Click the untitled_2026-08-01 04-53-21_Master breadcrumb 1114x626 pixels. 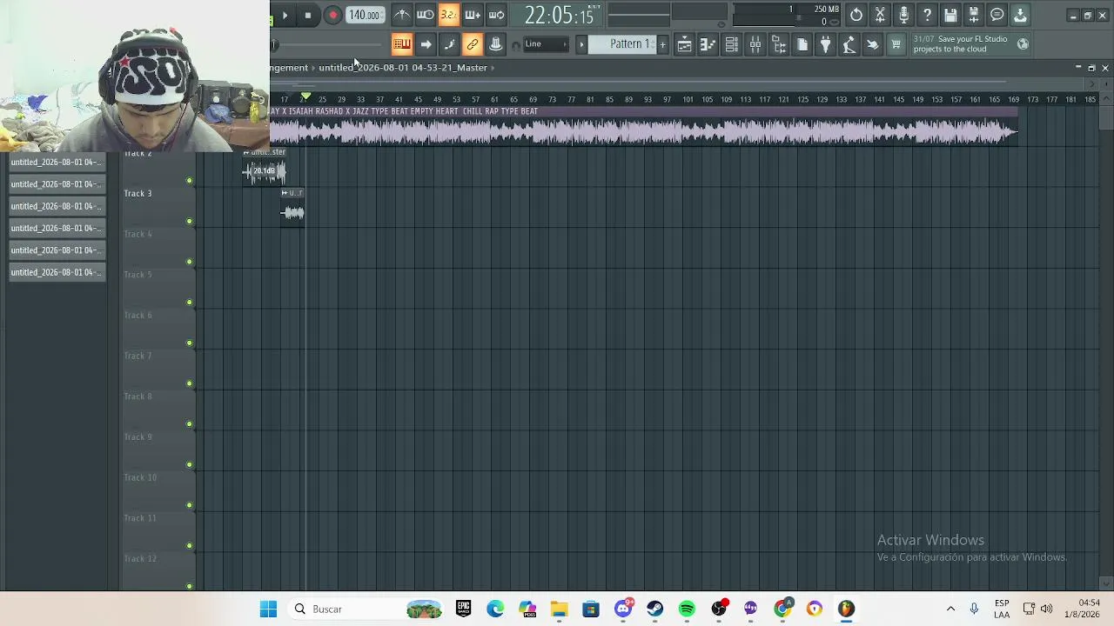(x=403, y=68)
